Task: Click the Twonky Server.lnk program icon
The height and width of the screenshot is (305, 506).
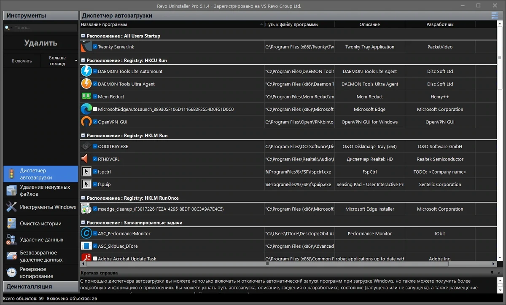Action: pyautogui.click(x=86, y=46)
